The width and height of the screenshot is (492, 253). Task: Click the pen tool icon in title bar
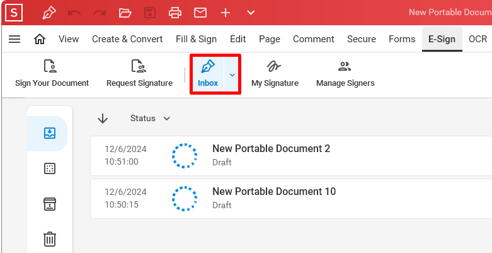click(49, 13)
